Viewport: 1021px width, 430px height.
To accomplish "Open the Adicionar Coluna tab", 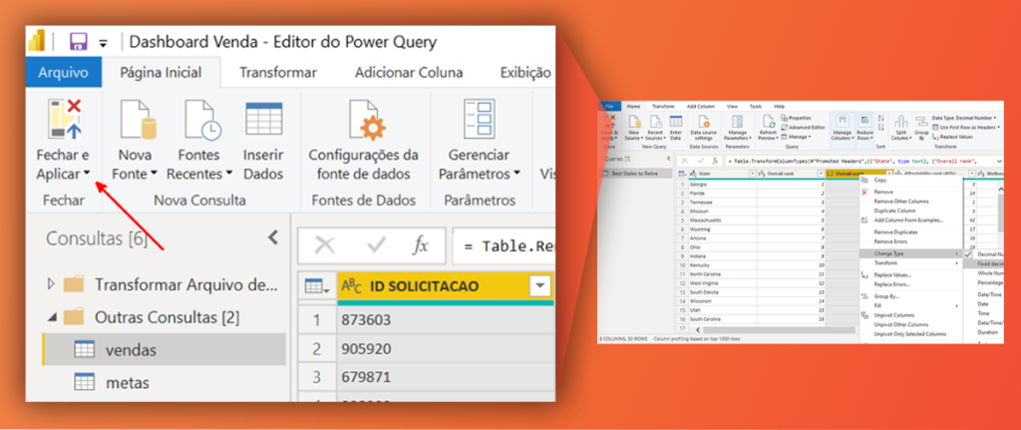I will [x=409, y=72].
